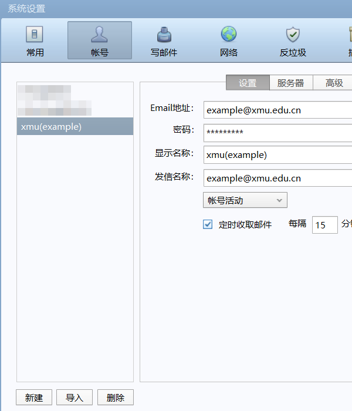
Task: Open the 常用 general settings icon
Action: click(x=35, y=41)
